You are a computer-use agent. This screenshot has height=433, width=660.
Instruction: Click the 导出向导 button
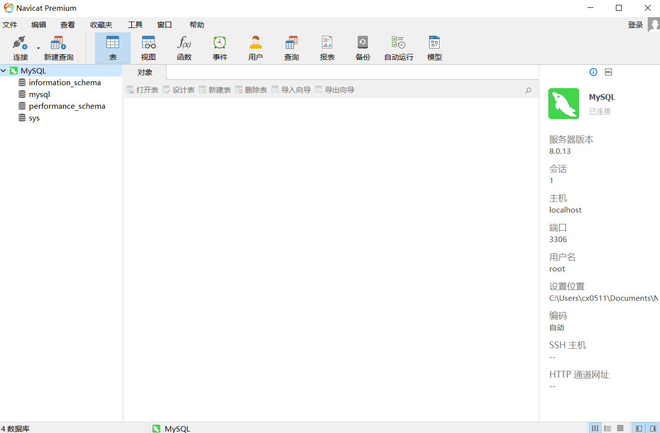point(335,90)
